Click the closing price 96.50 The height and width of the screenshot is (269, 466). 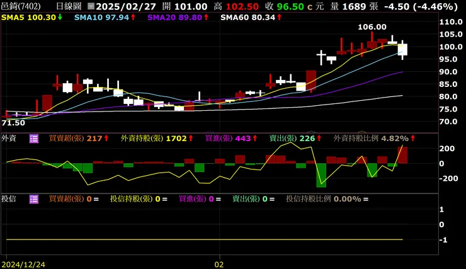click(290, 6)
